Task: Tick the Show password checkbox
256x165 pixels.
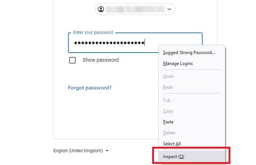Action: click(x=72, y=60)
